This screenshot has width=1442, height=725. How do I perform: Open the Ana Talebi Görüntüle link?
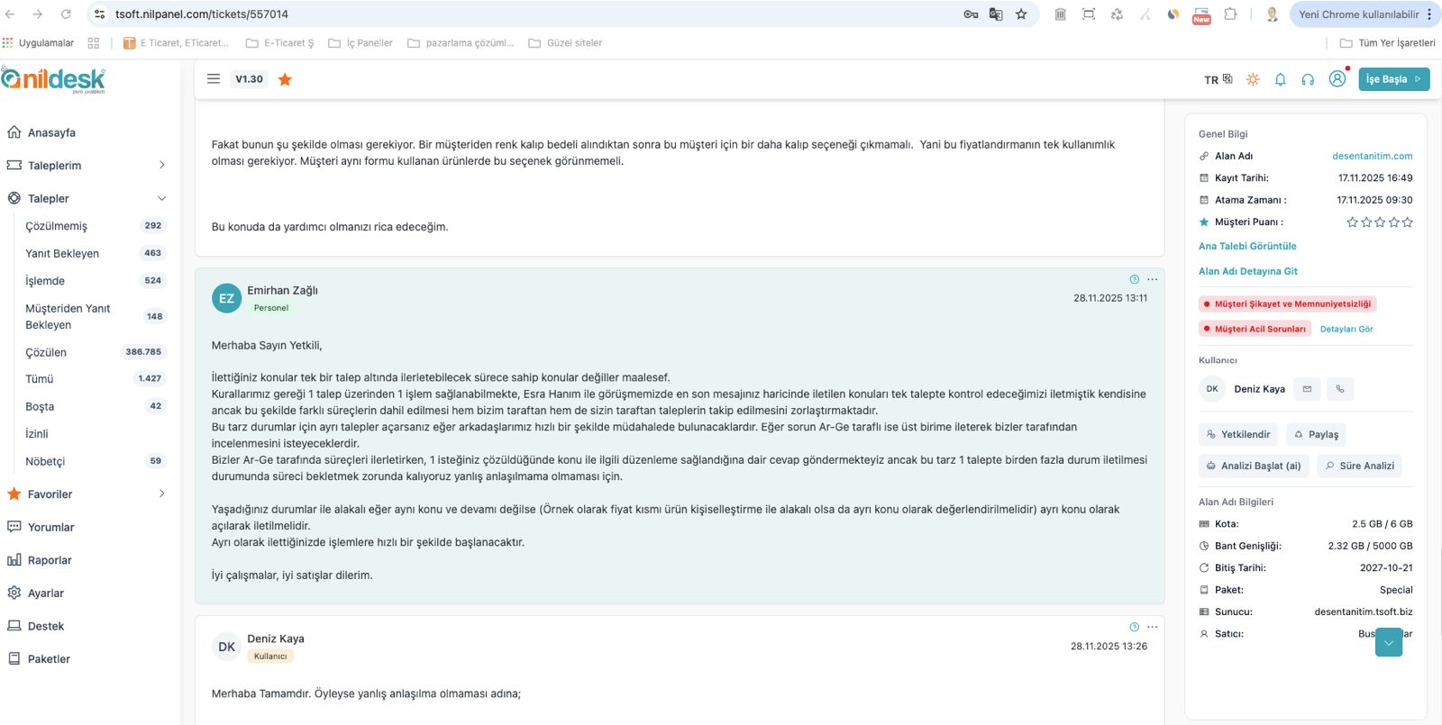click(1247, 246)
